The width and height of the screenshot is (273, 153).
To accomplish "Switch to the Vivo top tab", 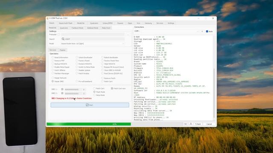I will tap(138, 23).
